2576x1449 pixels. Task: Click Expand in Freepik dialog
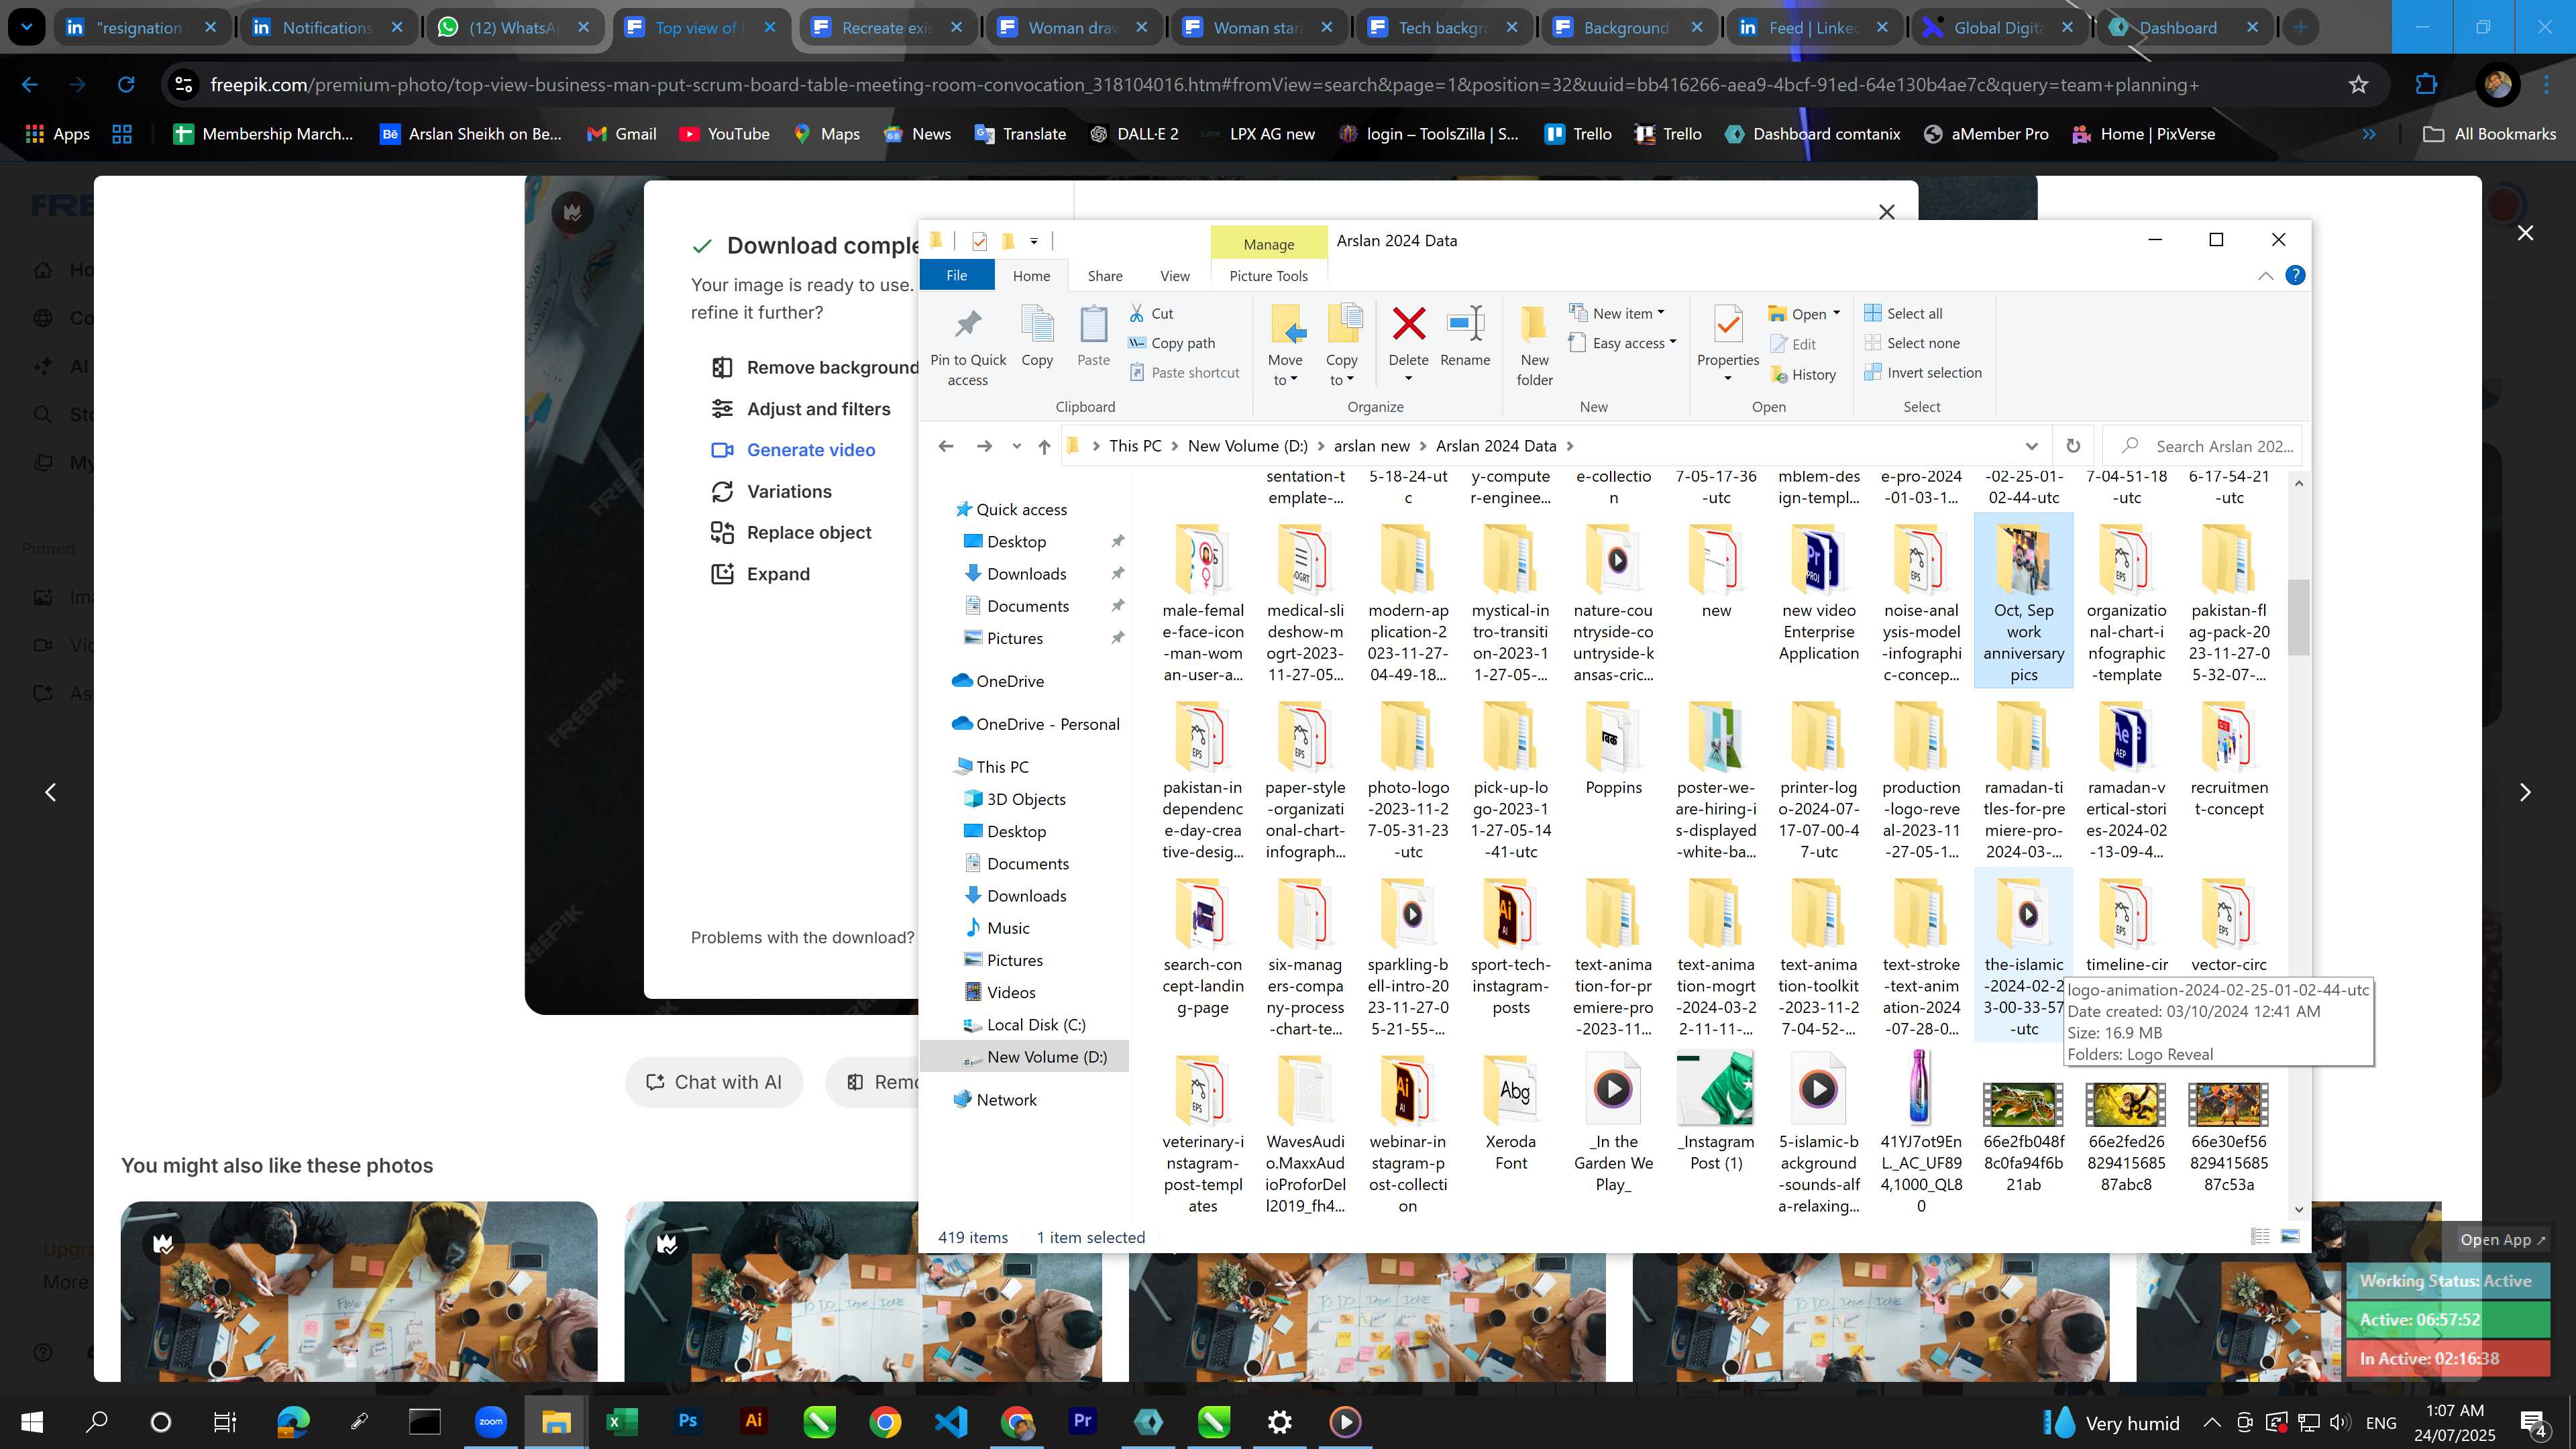[760, 573]
